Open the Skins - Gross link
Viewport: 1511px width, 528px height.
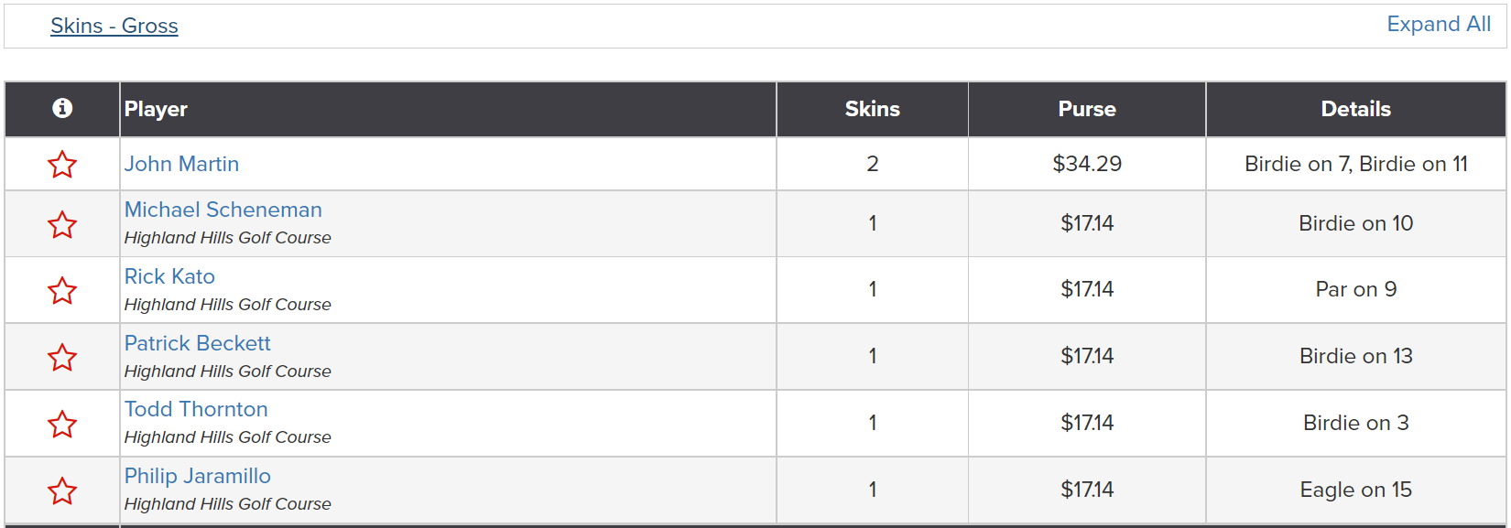[114, 26]
